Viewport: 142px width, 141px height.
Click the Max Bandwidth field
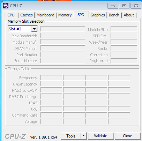pos(63,36)
